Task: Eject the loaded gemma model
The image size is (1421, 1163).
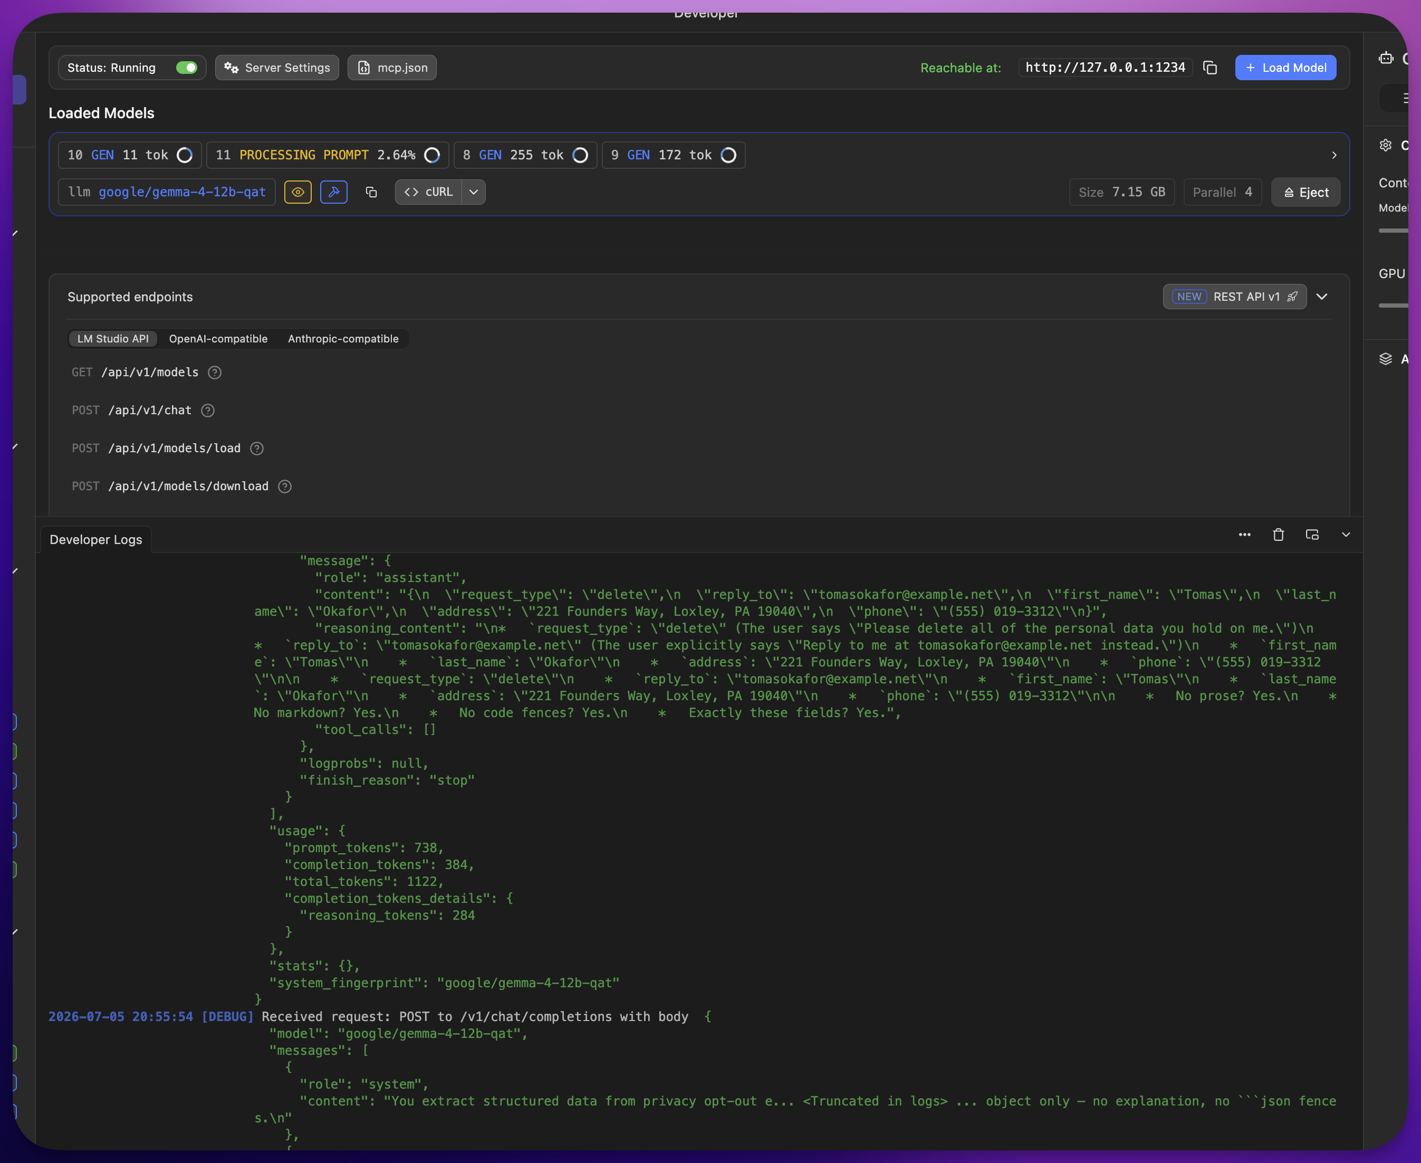Action: click(1305, 192)
